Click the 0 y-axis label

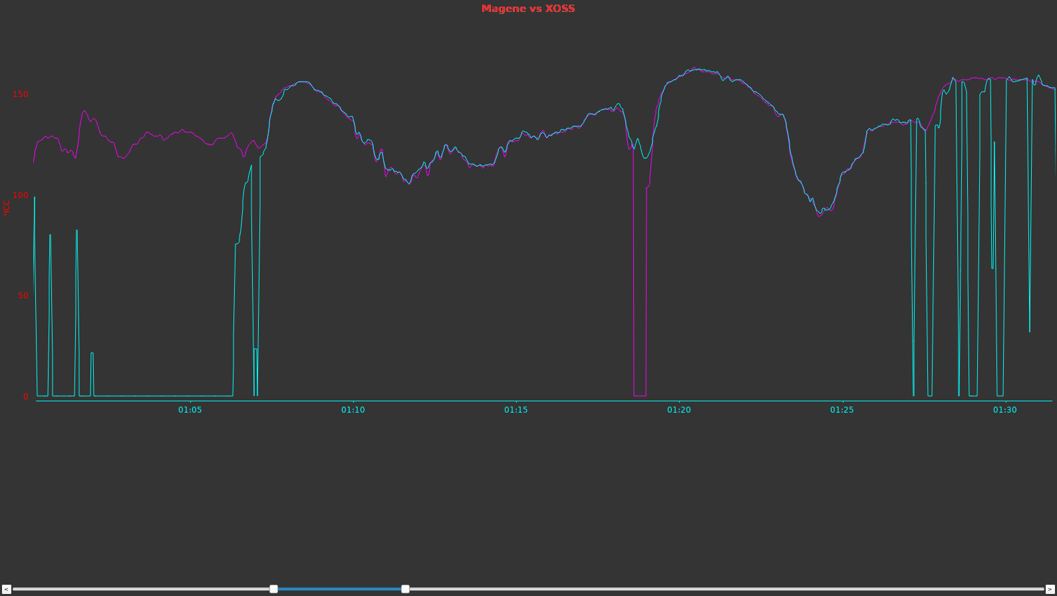pyautogui.click(x=26, y=397)
